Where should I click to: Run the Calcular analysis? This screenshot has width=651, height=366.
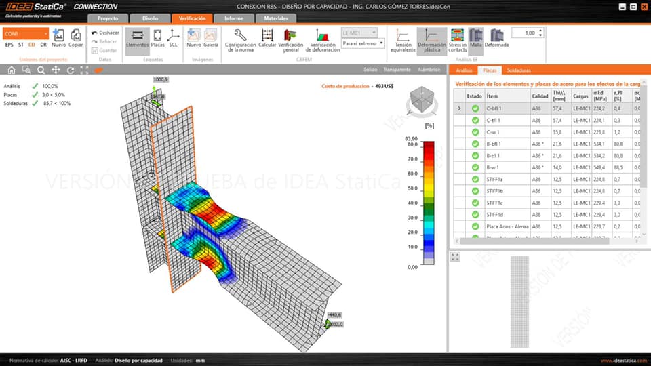coord(267,38)
